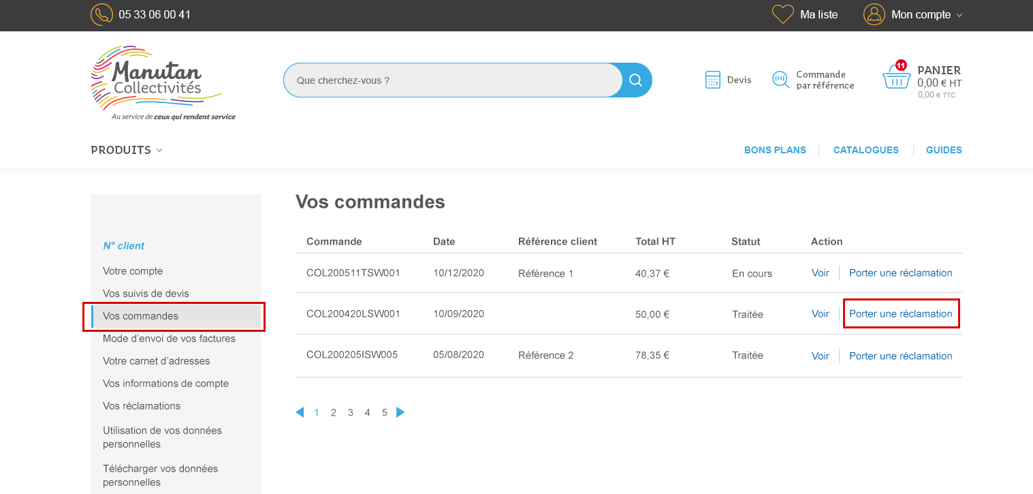
Task: Launch search with the magnifier button
Action: 635,80
